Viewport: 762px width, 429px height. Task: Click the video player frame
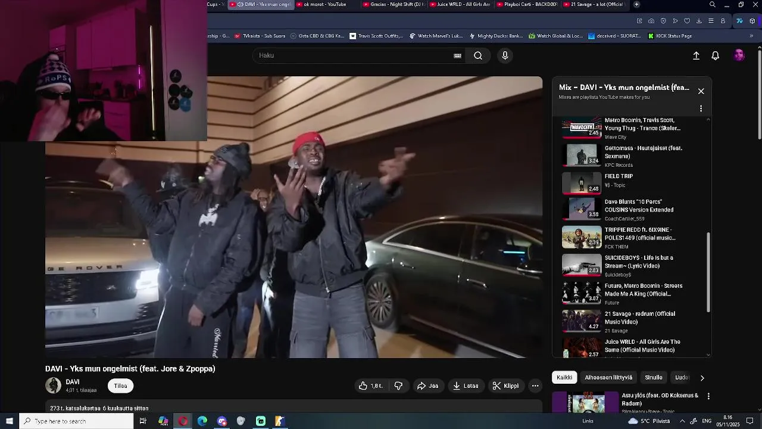pyautogui.click(x=293, y=217)
